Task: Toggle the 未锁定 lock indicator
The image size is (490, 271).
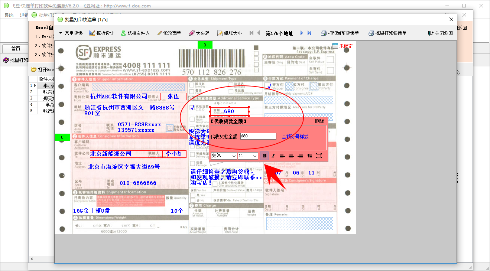Action: (343, 46)
